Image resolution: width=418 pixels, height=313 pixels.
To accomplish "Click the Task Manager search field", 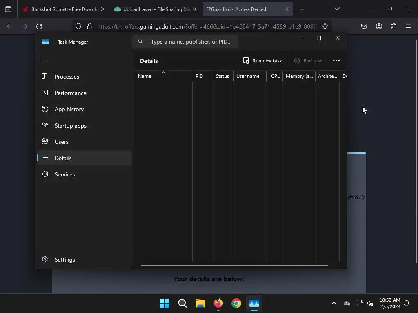I will (185, 42).
